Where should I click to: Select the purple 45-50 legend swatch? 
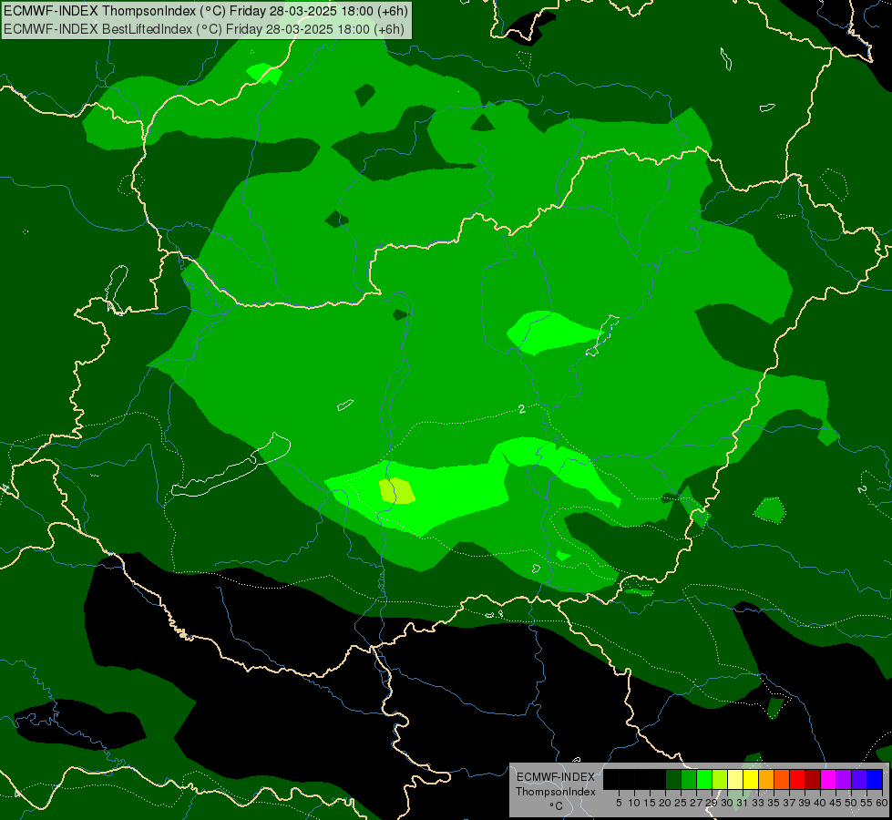coord(845,779)
